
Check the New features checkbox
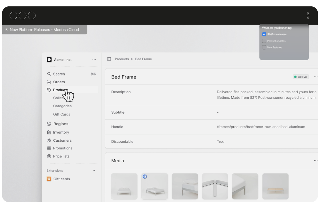click(264, 47)
